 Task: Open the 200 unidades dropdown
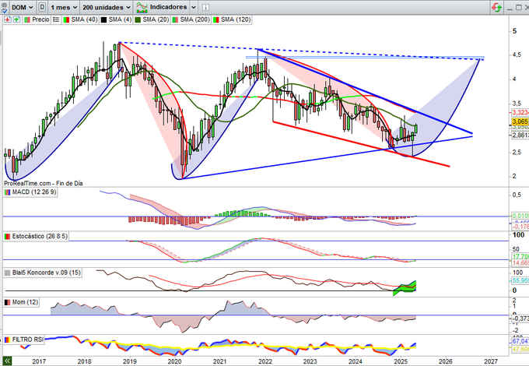(107, 7)
